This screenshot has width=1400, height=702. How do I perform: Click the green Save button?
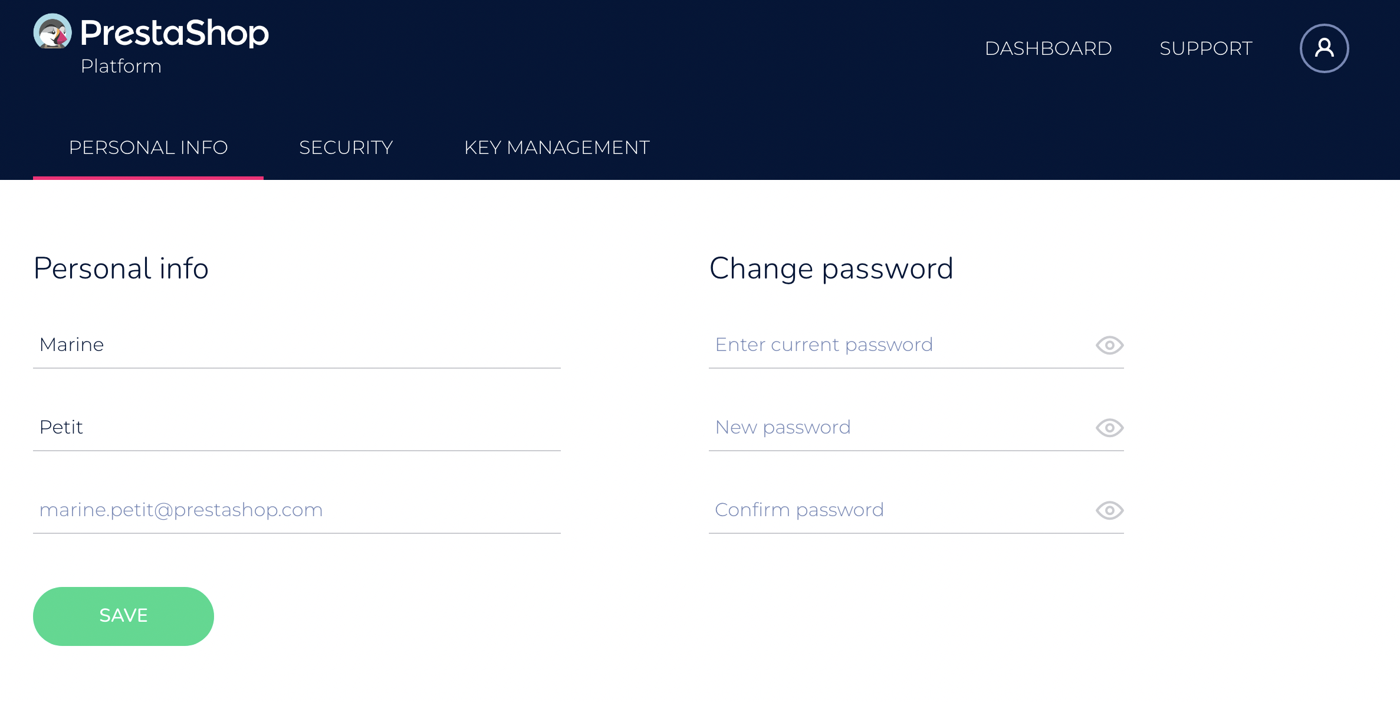123,616
